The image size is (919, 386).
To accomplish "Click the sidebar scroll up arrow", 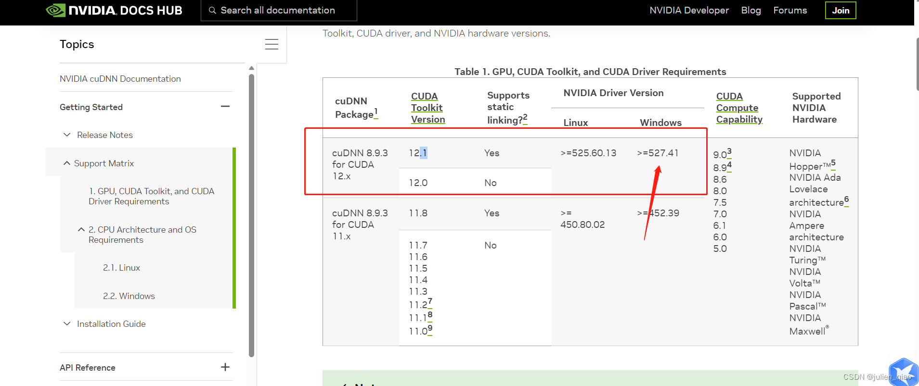I will [x=251, y=68].
